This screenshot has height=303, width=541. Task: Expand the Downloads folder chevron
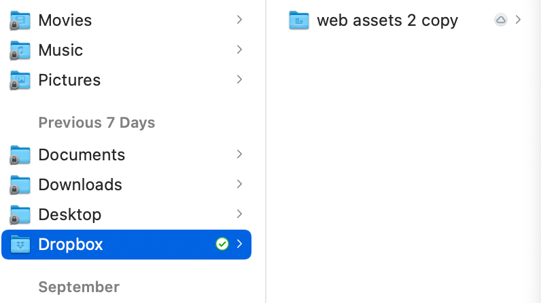click(x=239, y=184)
